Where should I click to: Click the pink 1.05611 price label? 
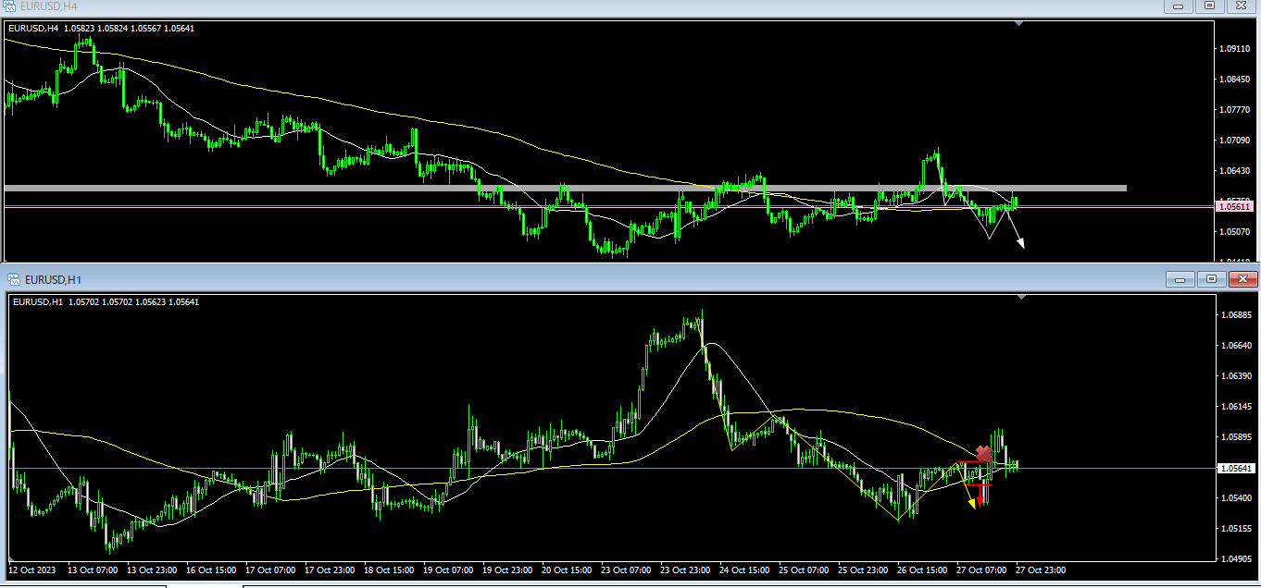1235,207
